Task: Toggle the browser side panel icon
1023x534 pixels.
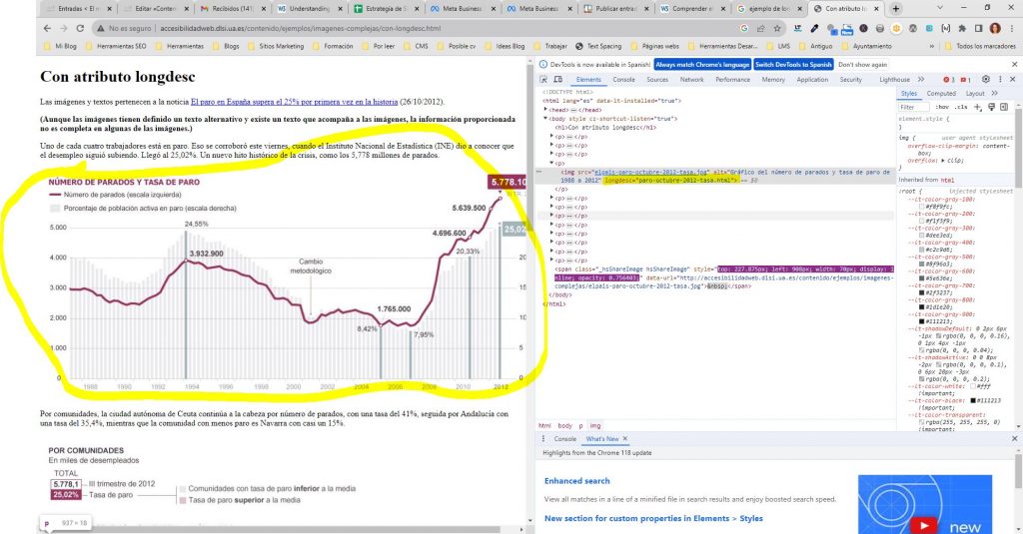Action: pyautogui.click(x=979, y=28)
